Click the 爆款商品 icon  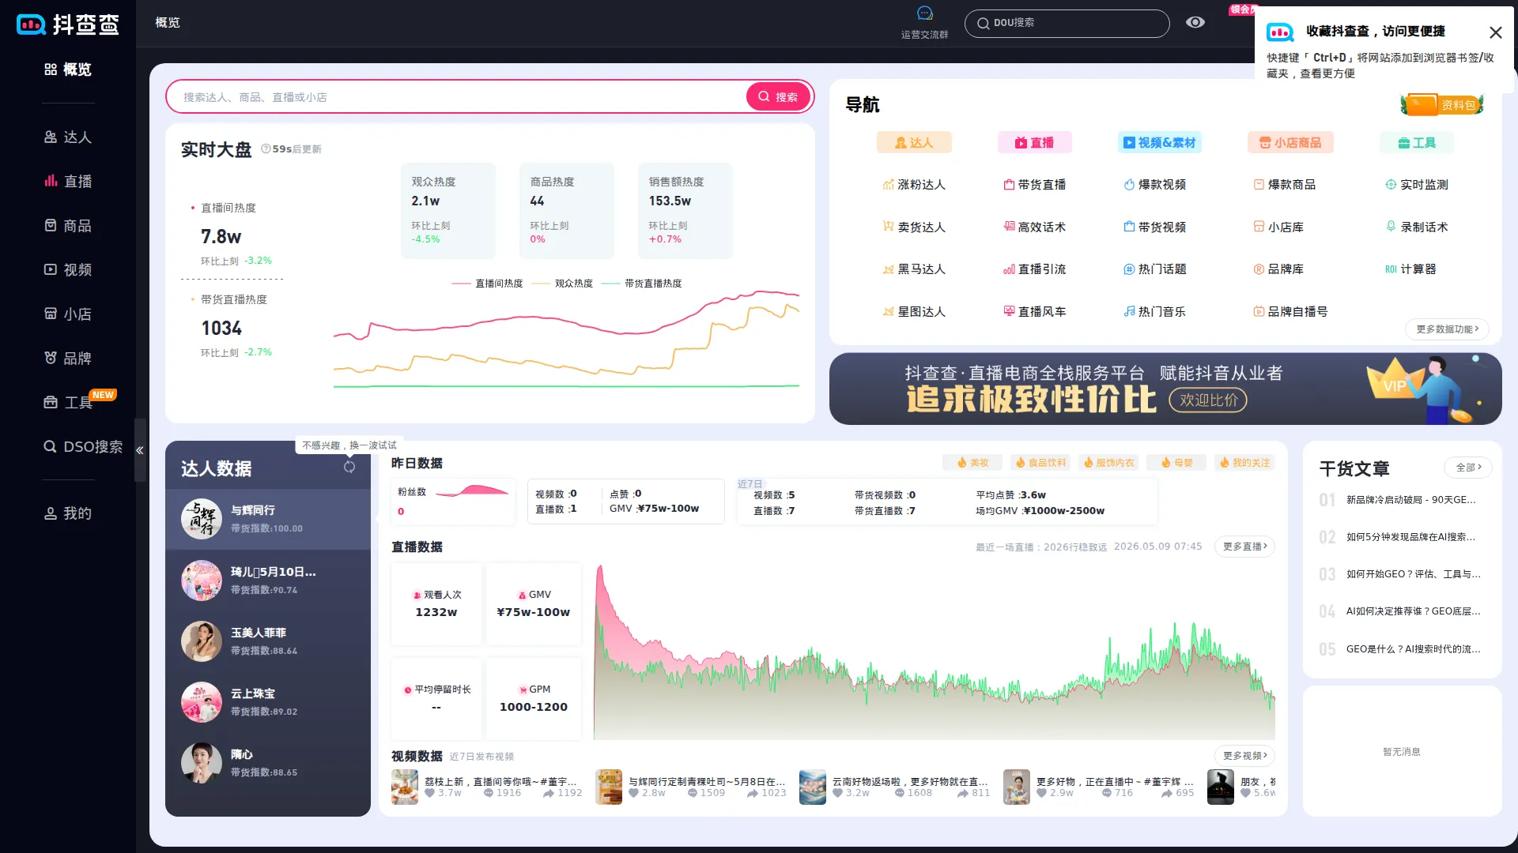click(x=1259, y=185)
